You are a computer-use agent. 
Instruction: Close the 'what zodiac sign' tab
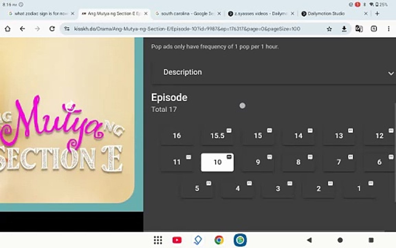73,14
